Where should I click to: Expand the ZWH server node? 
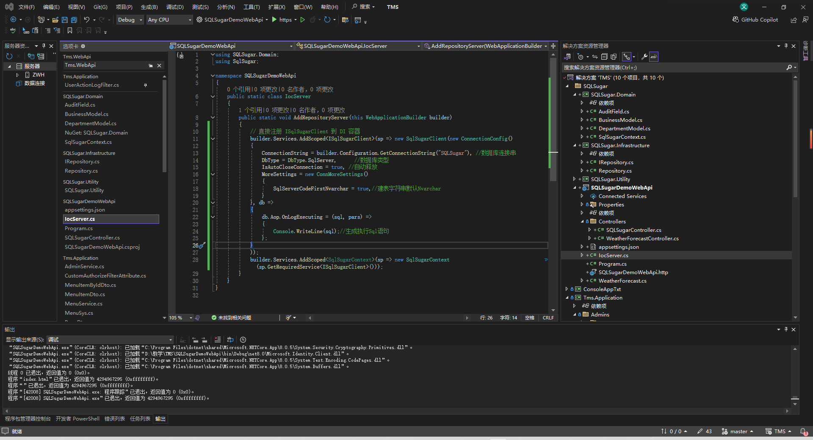pyautogui.click(x=17, y=75)
